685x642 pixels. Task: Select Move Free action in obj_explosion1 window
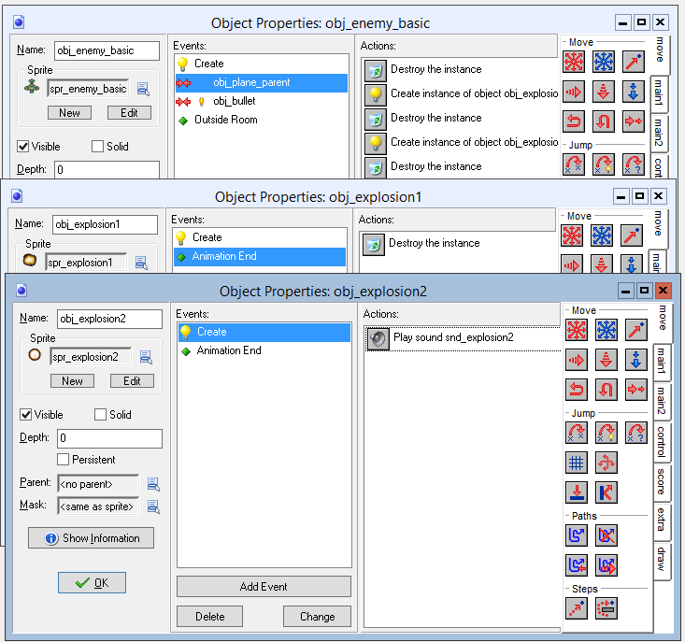(602, 235)
